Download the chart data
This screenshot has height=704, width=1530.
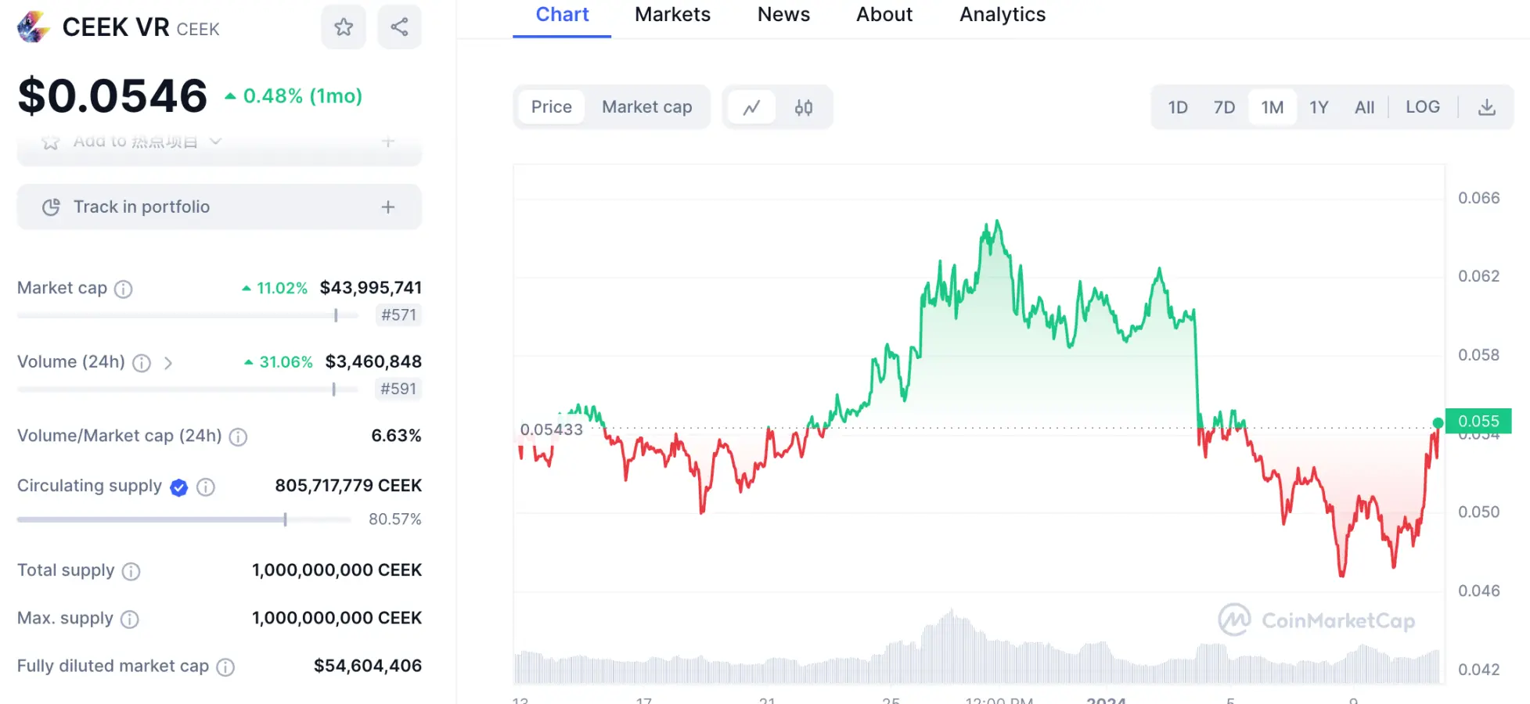point(1486,107)
